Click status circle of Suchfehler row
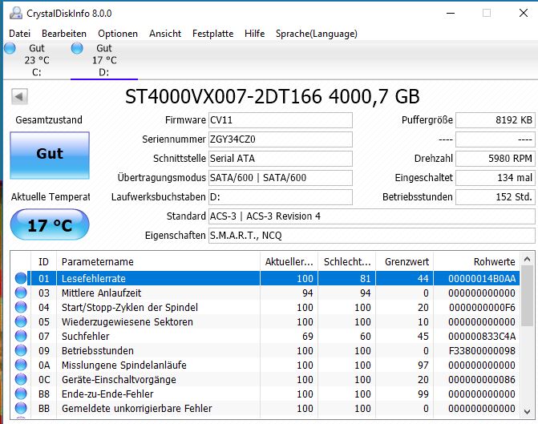Image resolution: width=538 pixels, height=424 pixels. coord(21,336)
